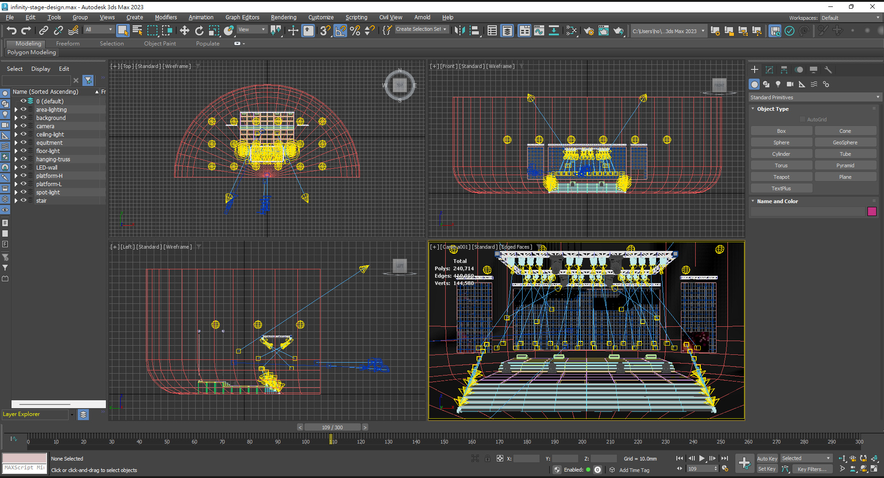
Task: Hide the LED-wall layer
Action: pos(23,168)
